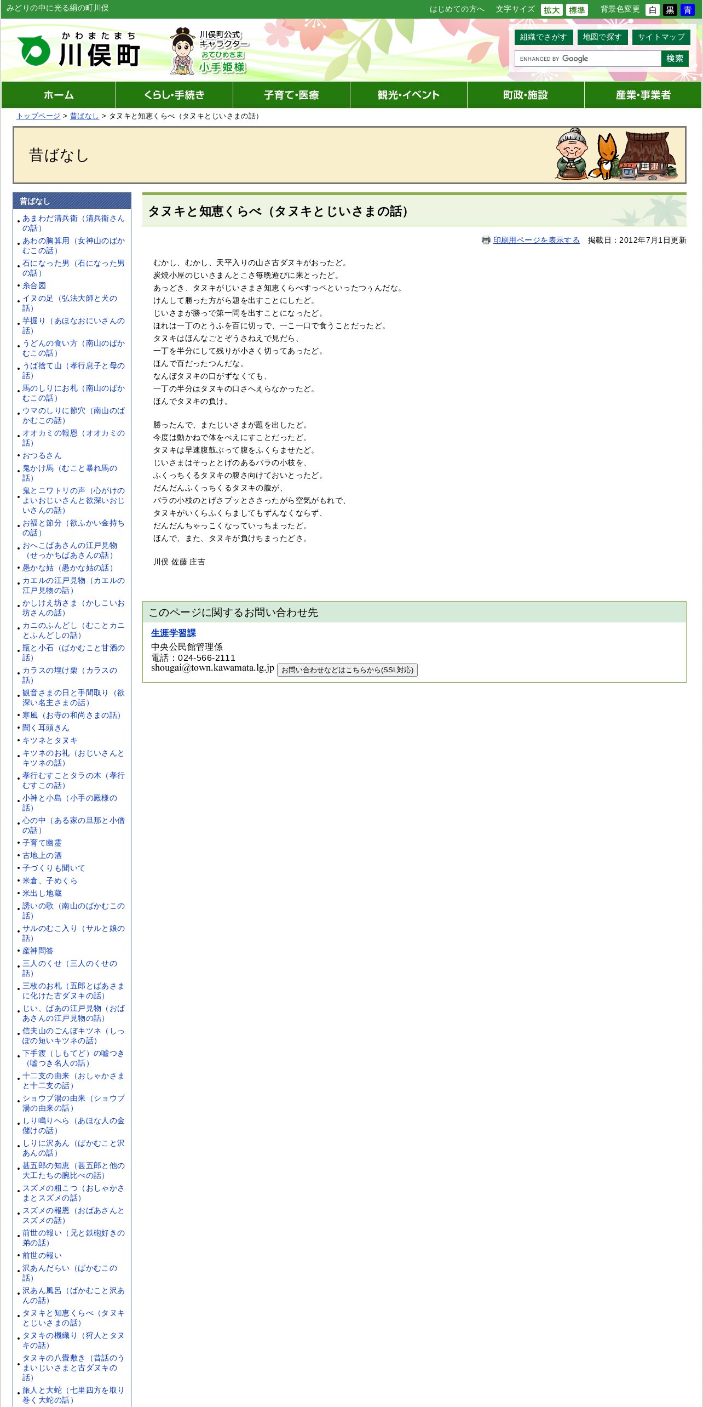Viewport: 703px width, 1407px height.
Task: Open the ホーム menu tab
Action: (x=59, y=95)
